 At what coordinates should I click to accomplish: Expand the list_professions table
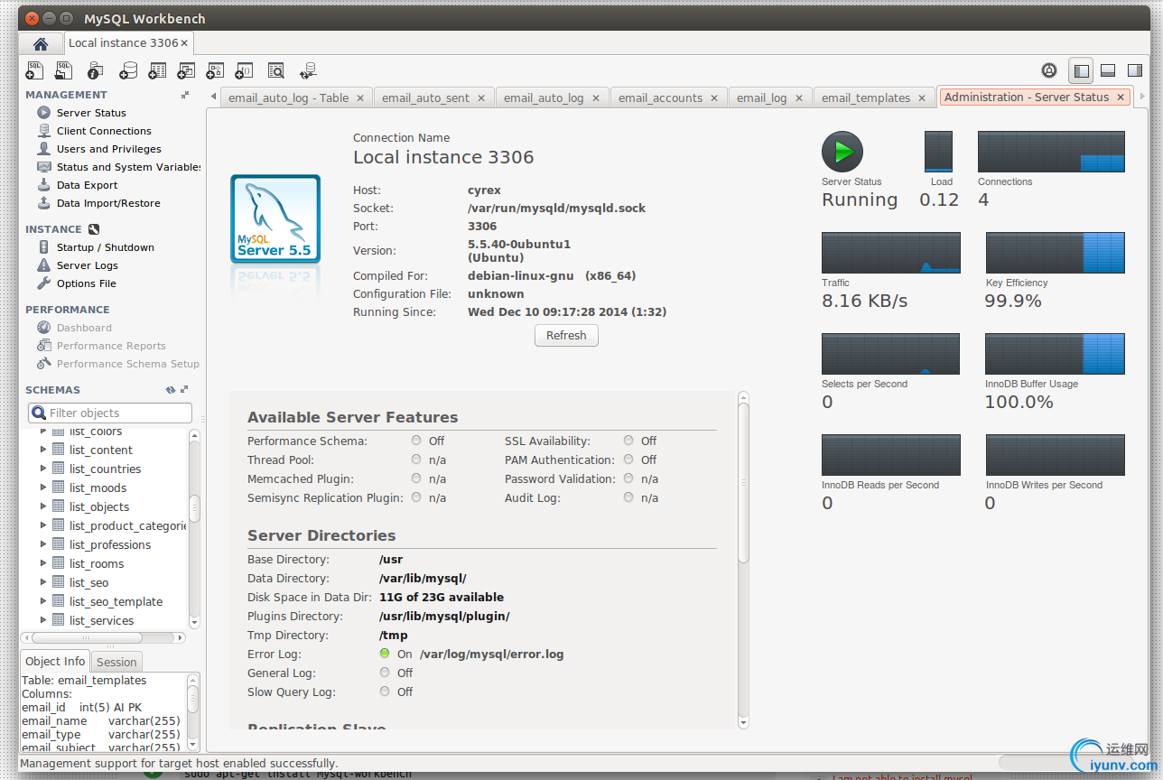click(x=42, y=544)
